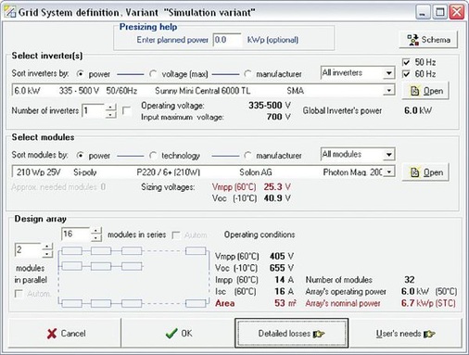Increase modules in series

click(x=96, y=231)
